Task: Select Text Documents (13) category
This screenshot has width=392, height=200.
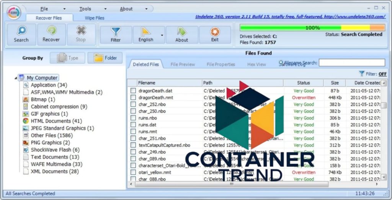Action: tap(55, 157)
